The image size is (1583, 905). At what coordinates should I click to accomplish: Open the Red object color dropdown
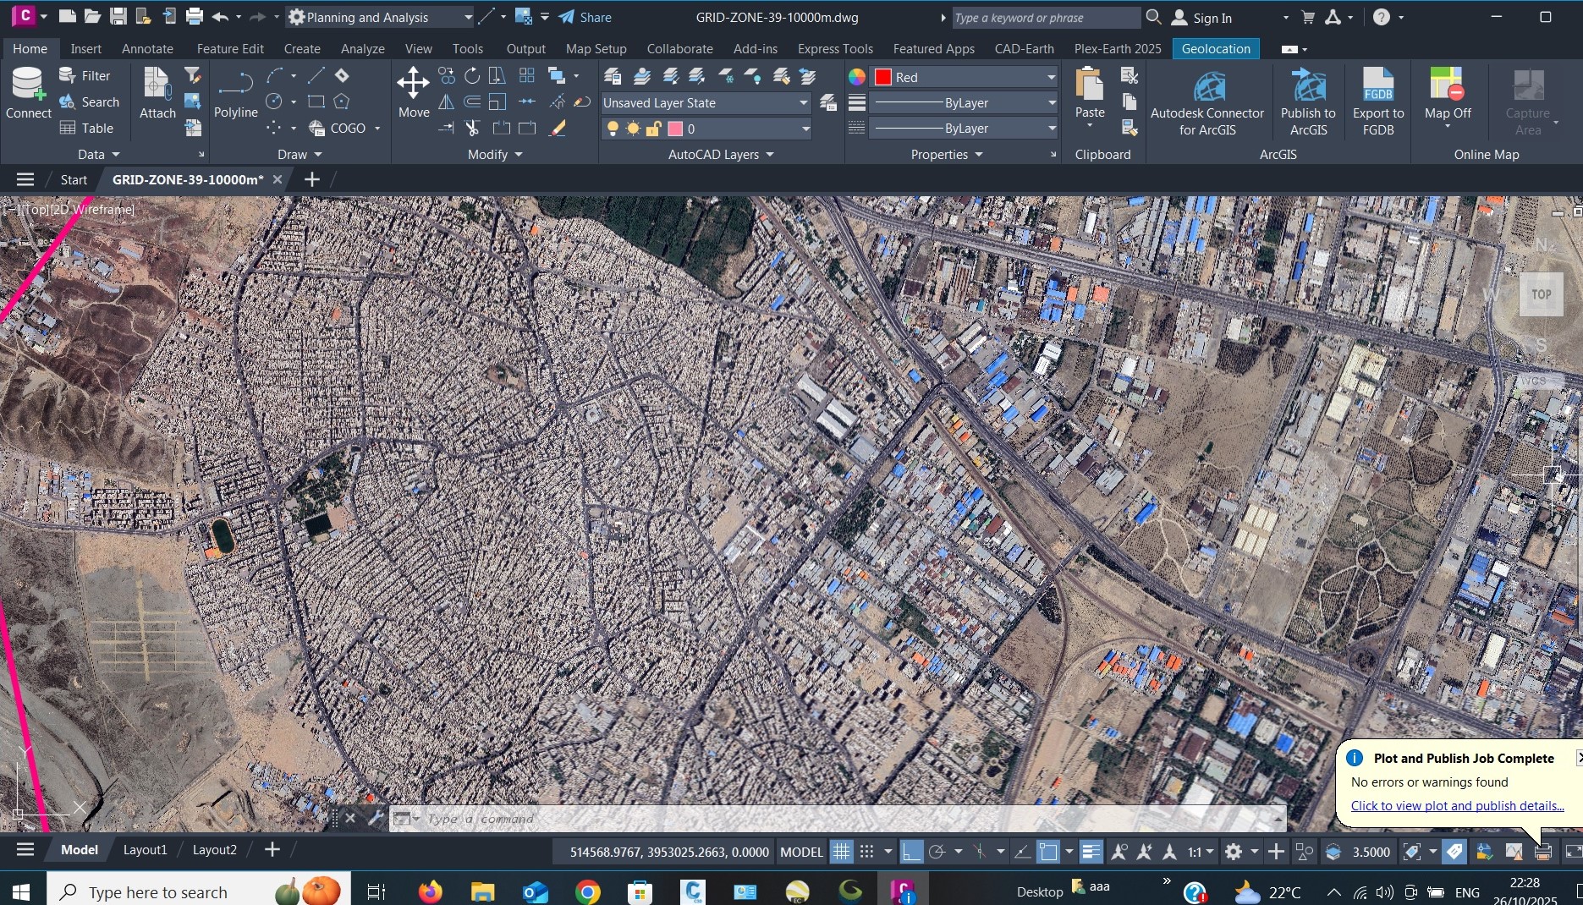[x=965, y=77]
